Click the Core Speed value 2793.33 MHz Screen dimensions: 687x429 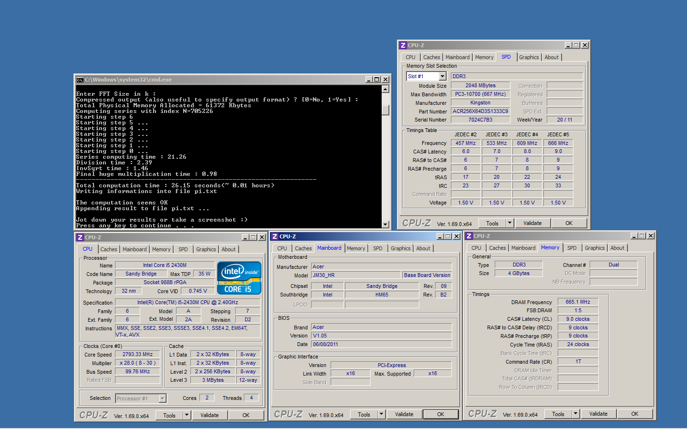click(x=137, y=354)
